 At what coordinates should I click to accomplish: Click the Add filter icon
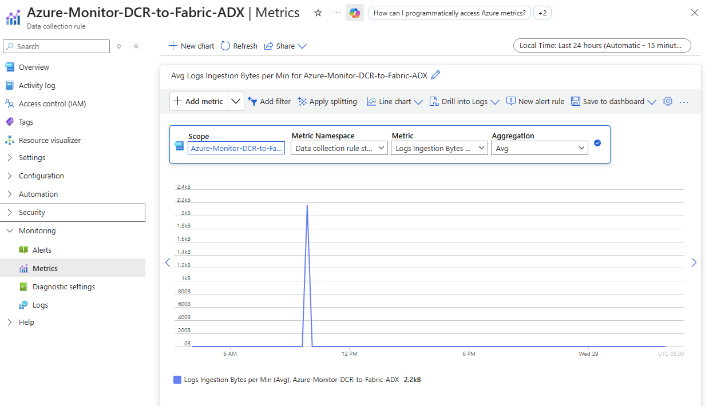pyautogui.click(x=252, y=101)
